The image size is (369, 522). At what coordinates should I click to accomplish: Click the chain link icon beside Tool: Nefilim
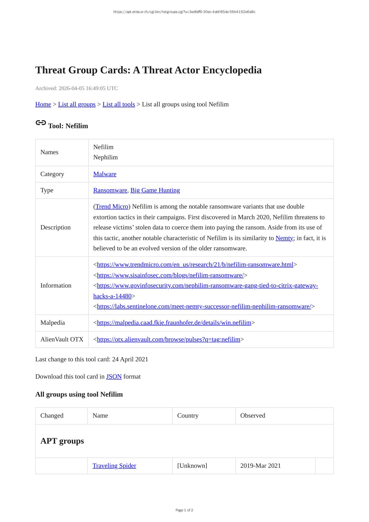(x=41, y=123)
